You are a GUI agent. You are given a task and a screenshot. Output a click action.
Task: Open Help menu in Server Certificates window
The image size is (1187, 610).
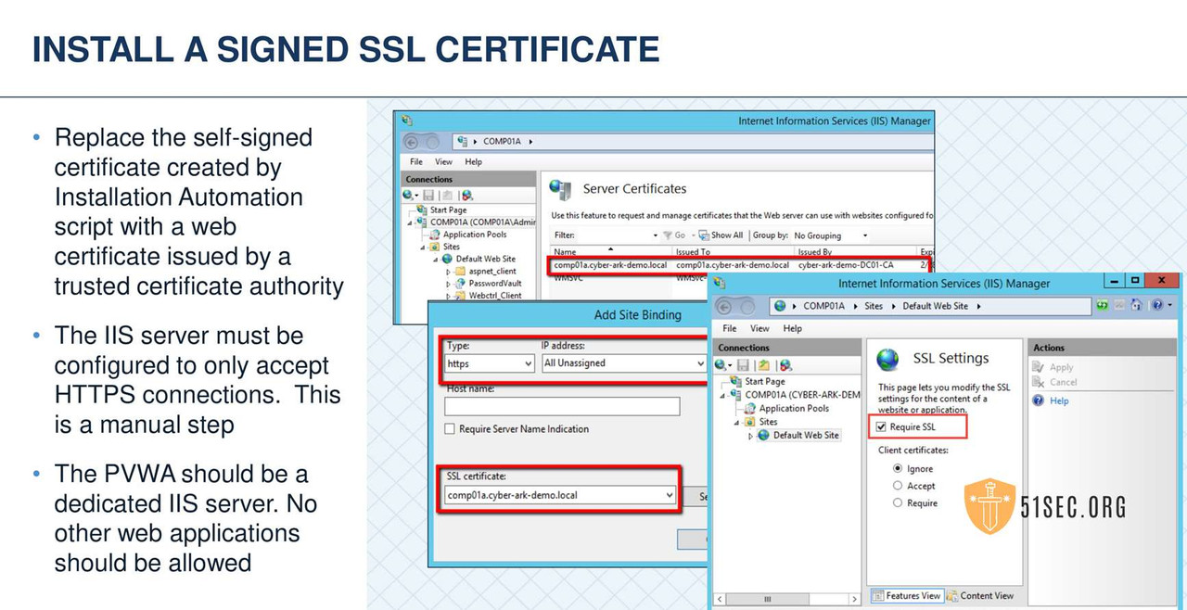tap(474, 162)
